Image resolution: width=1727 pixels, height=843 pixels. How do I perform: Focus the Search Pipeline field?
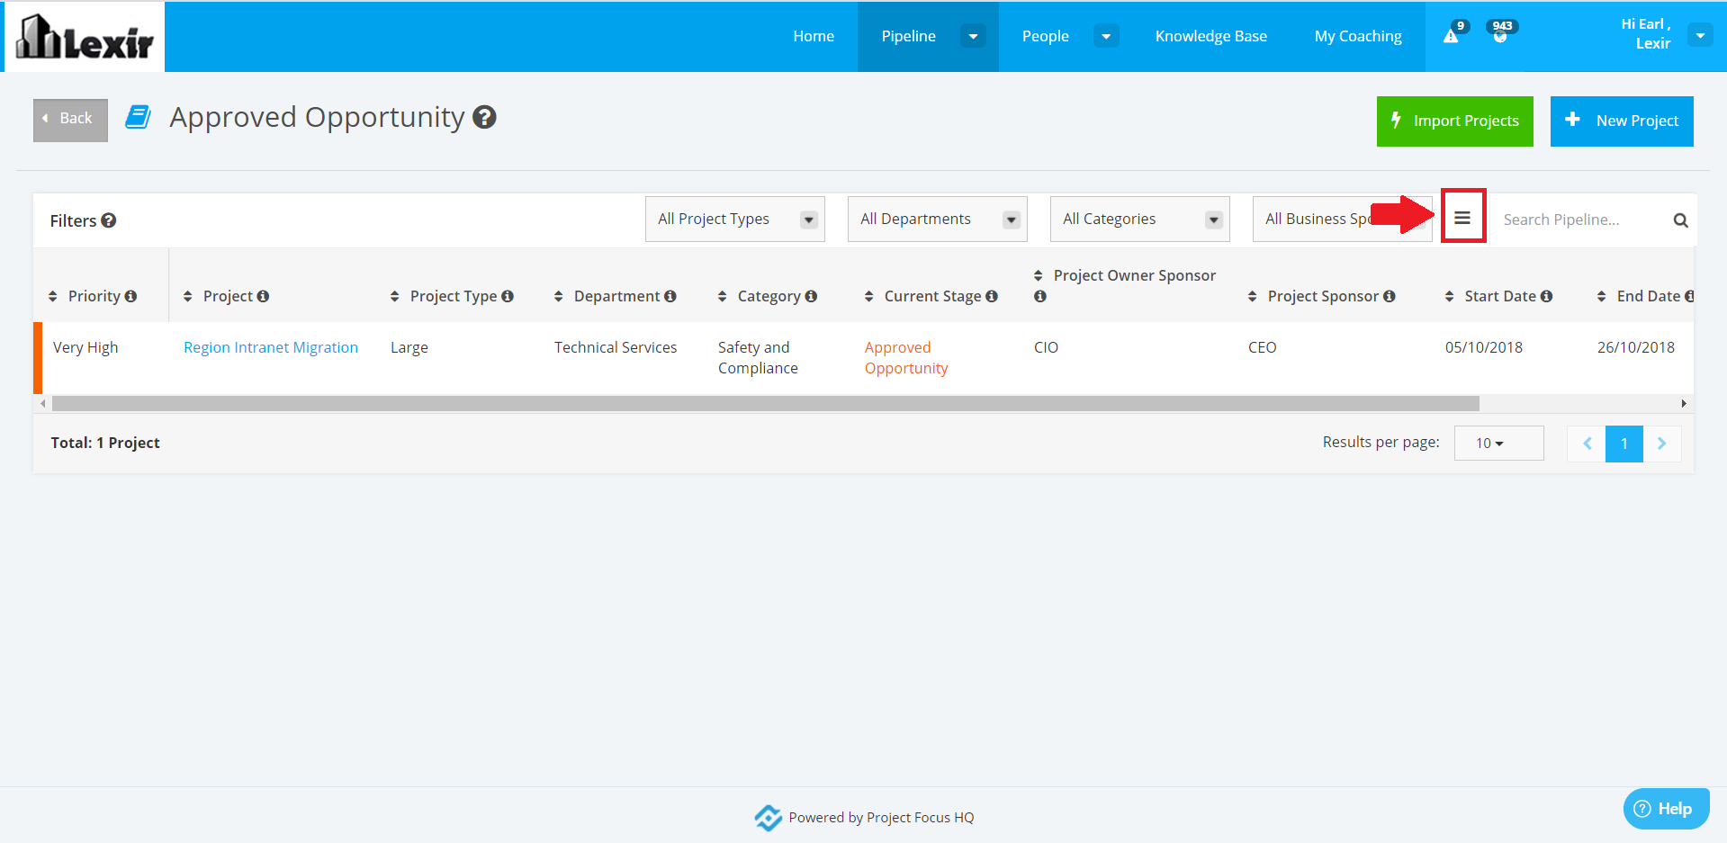pyautogui.click(x=1579, y=220)
